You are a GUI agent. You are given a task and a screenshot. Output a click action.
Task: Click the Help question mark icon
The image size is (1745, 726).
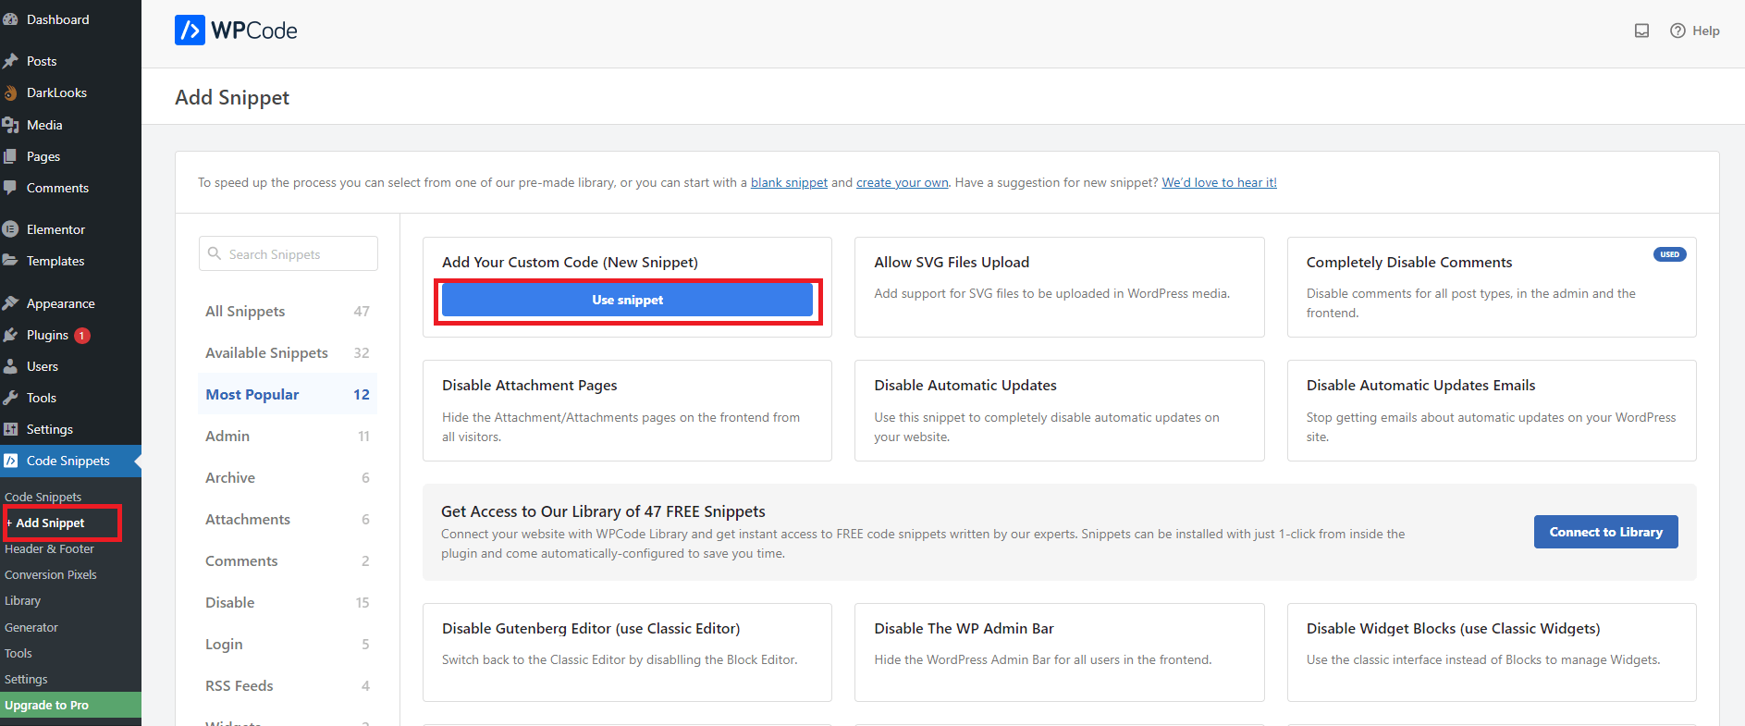[x=1677, y=31]
